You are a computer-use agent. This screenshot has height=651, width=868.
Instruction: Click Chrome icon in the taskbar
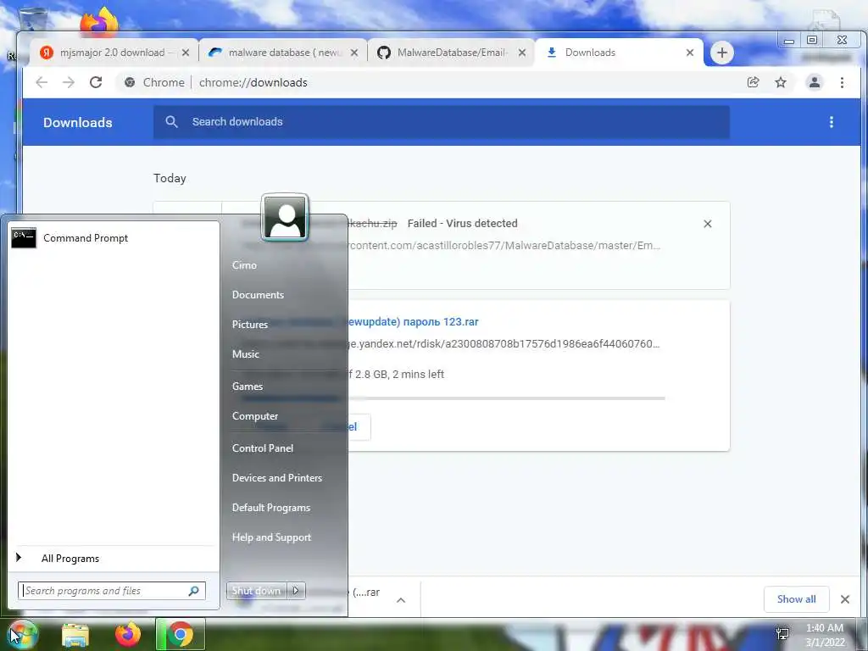180,634
